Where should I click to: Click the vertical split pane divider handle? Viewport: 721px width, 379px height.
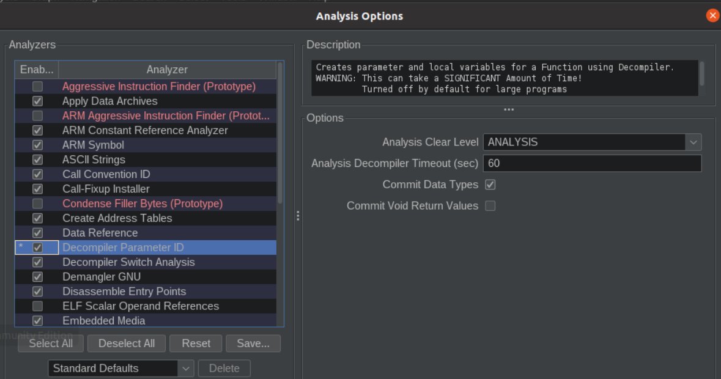(x=298, y=216)
